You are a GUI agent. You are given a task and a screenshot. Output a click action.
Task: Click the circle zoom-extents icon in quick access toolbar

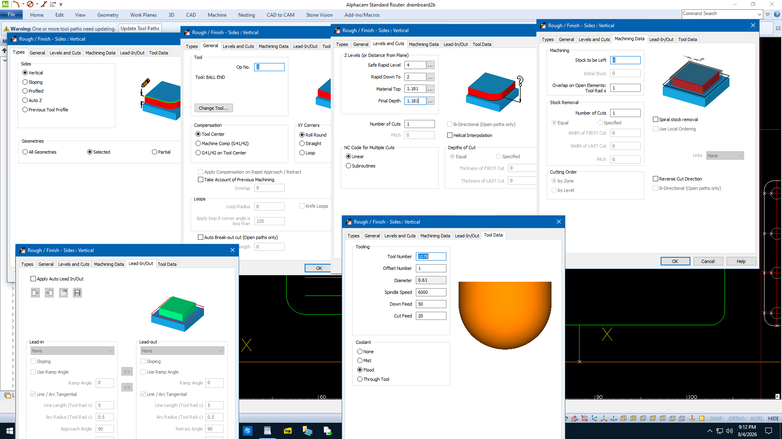tap(30, 4)
